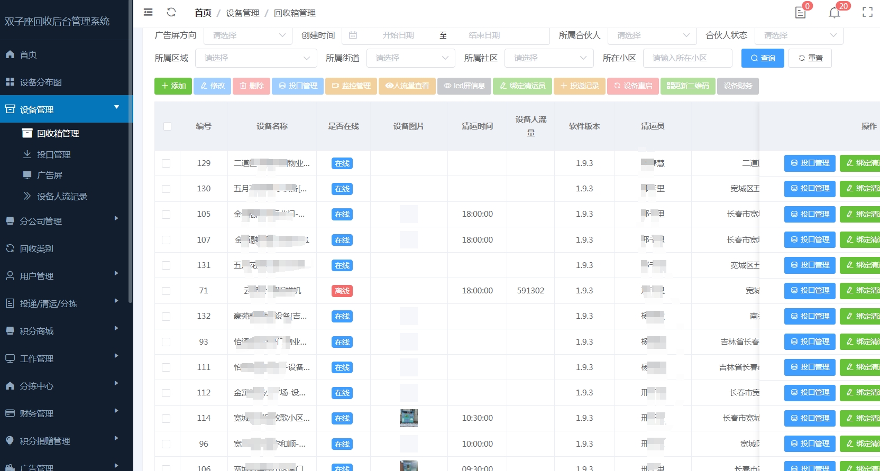Toggle the select-all header checkbox
The width and height of the screenshot is (880, 471).
167,126
